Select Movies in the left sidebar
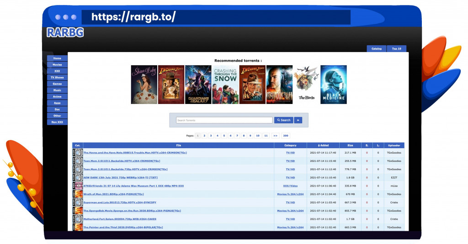The height and width of the screenshot is (244, 468). click(57, 65)
